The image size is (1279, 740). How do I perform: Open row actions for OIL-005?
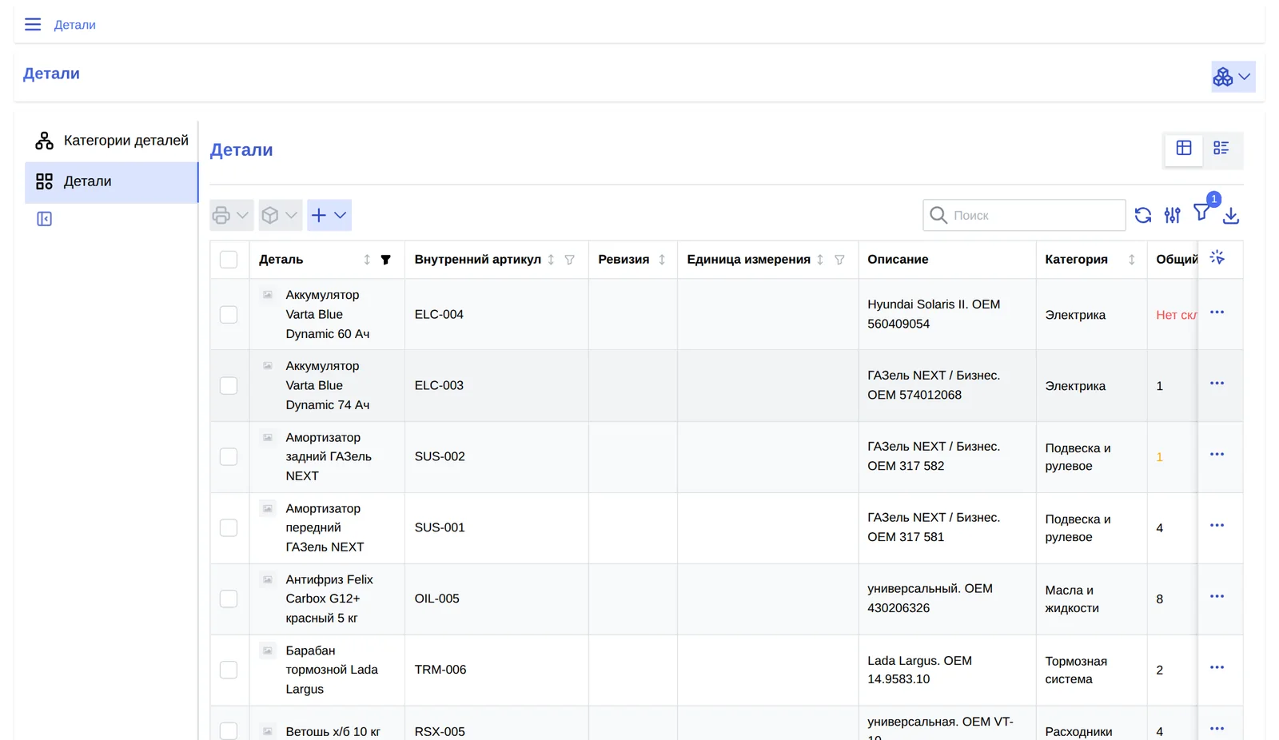1217,597
